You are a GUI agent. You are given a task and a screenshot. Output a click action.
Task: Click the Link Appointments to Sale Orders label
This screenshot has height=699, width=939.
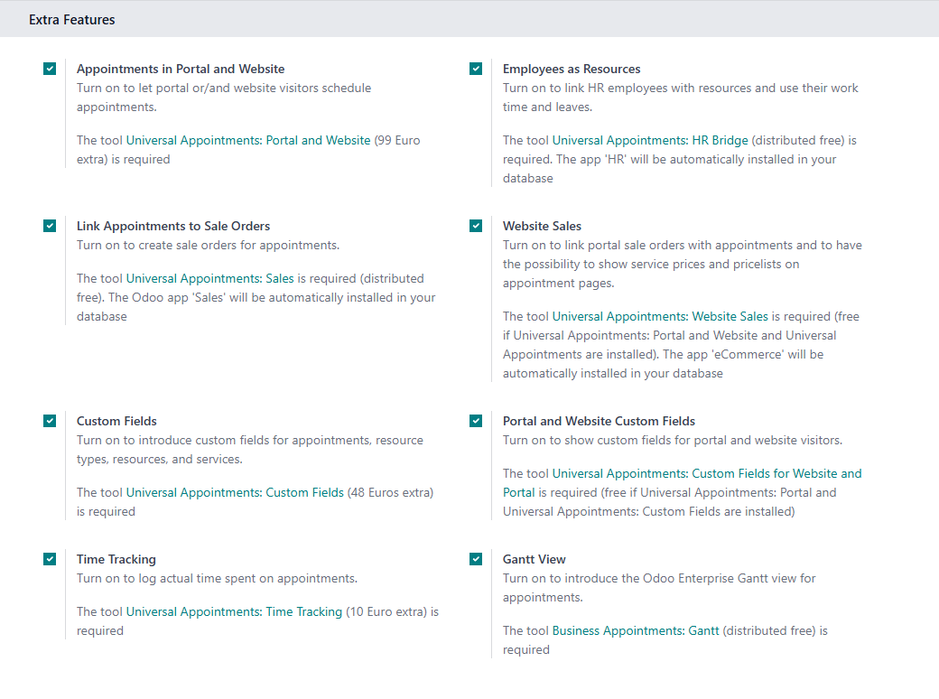[173, 226]
